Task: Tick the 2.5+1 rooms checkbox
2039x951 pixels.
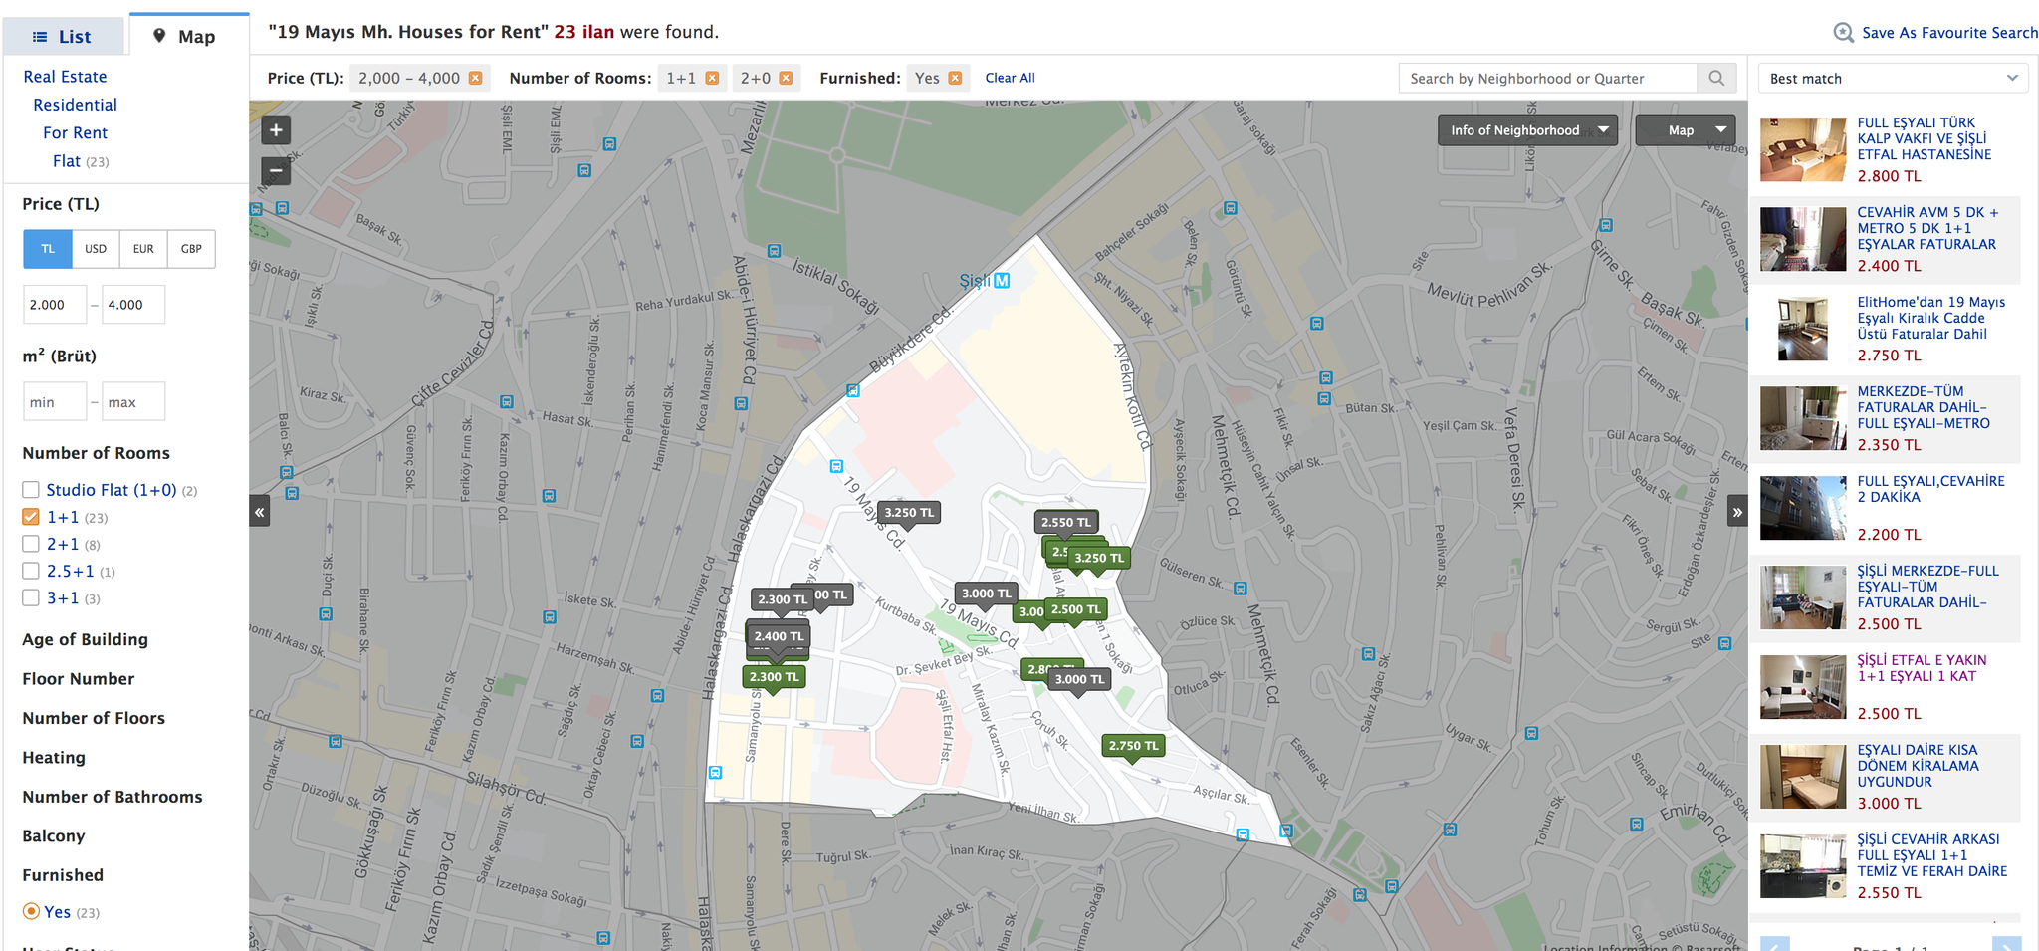Action: click(x=31, y=571)
